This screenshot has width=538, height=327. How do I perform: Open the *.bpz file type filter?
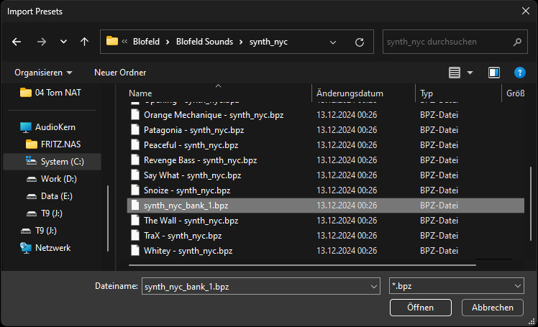[456, 286]
